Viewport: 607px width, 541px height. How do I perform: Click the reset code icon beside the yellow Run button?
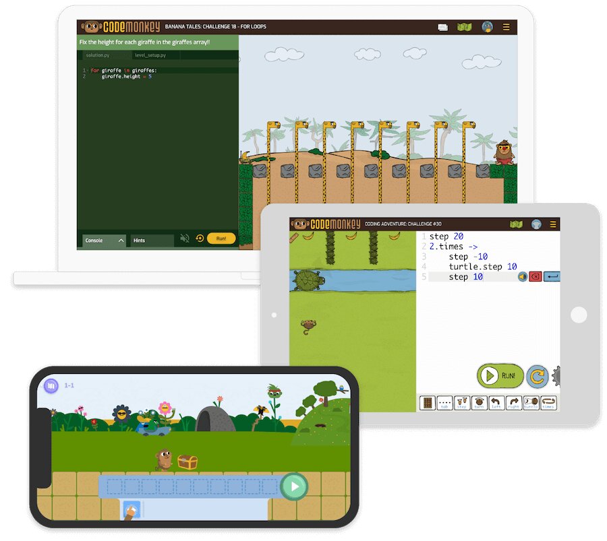click(200, 238)
